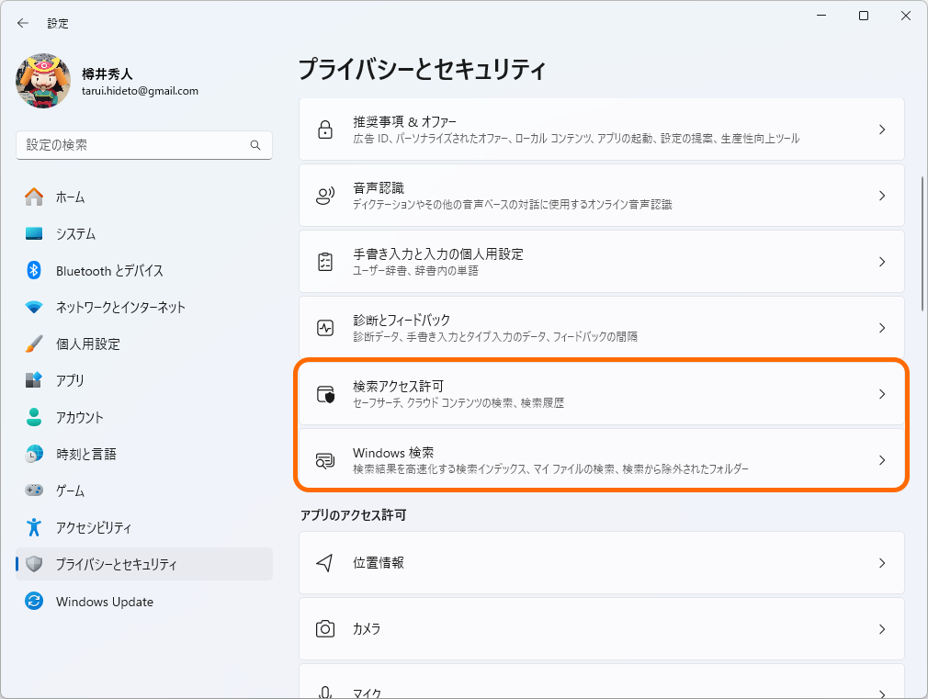Open 検索アクセス許可 settings
Screen dimensions: 928x699
(x=602, y=393)
